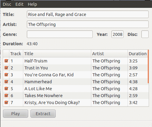Select title You're Gonna Go Far, Kid
The image size is (152, 127).
(x=49, y=75)
